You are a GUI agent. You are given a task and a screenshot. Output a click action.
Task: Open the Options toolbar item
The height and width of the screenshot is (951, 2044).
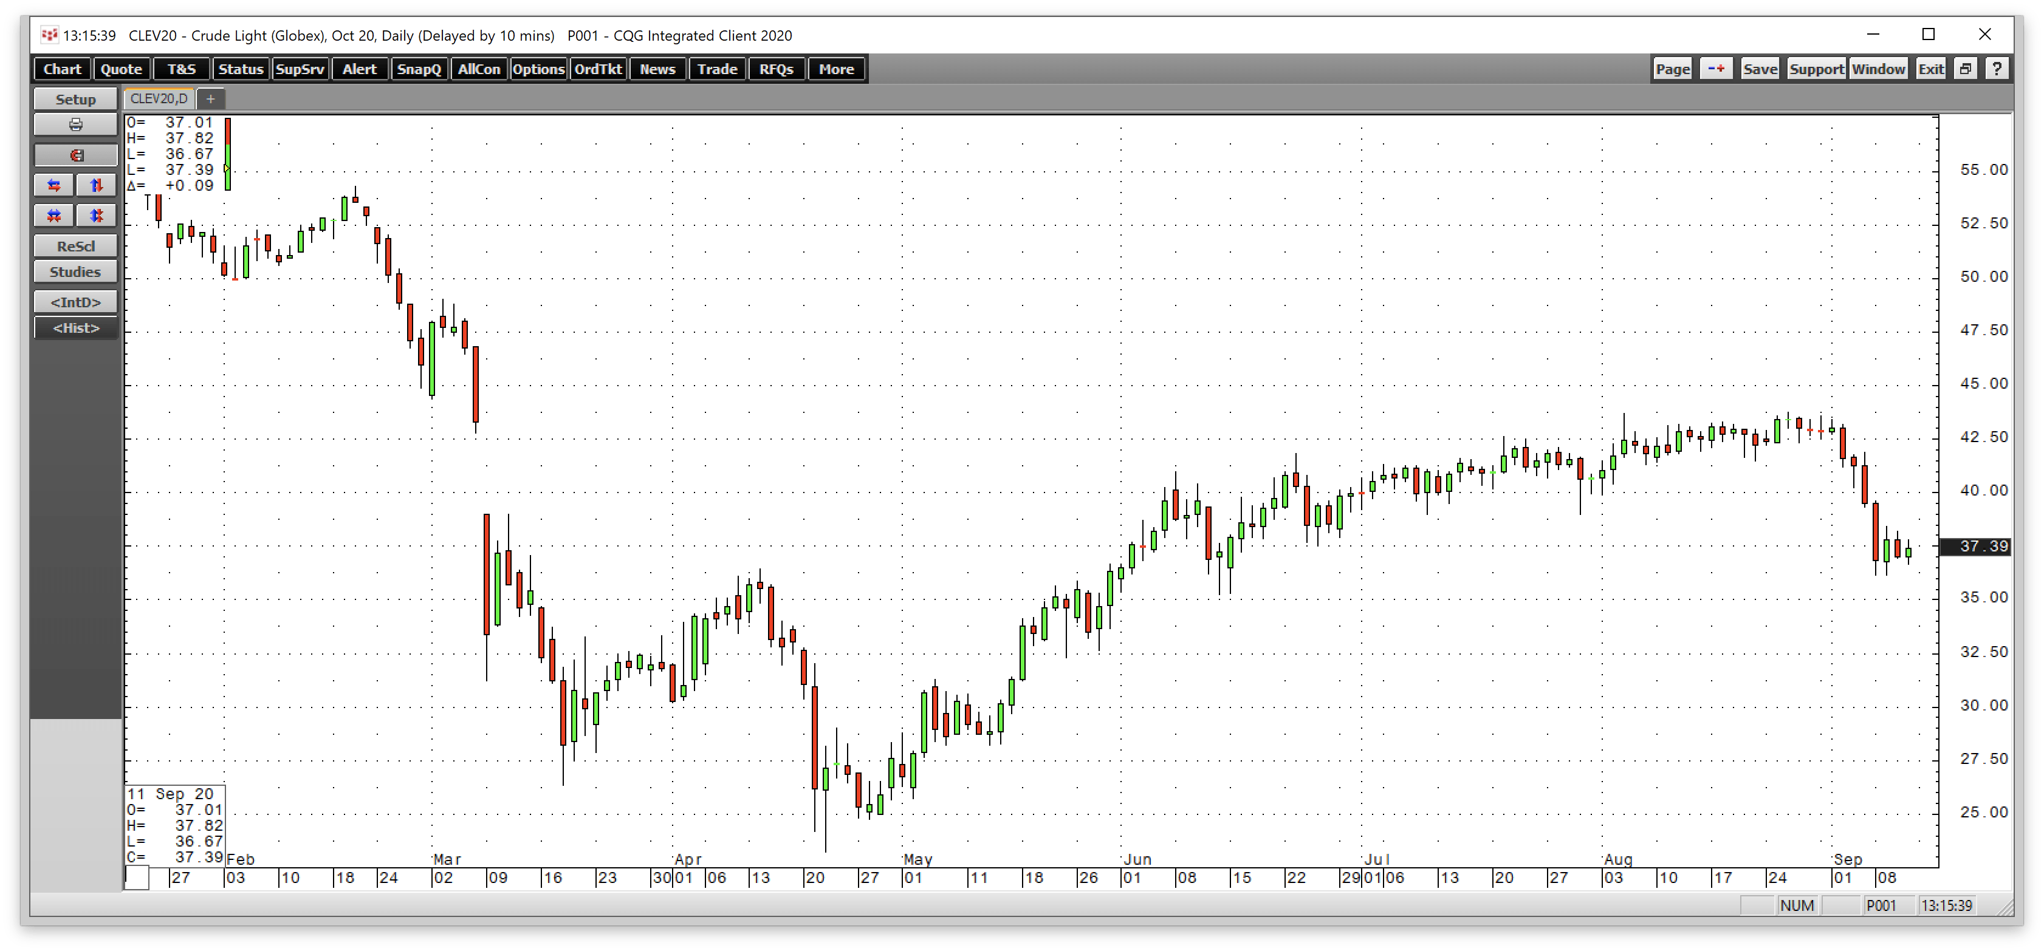tap(538, 69)
